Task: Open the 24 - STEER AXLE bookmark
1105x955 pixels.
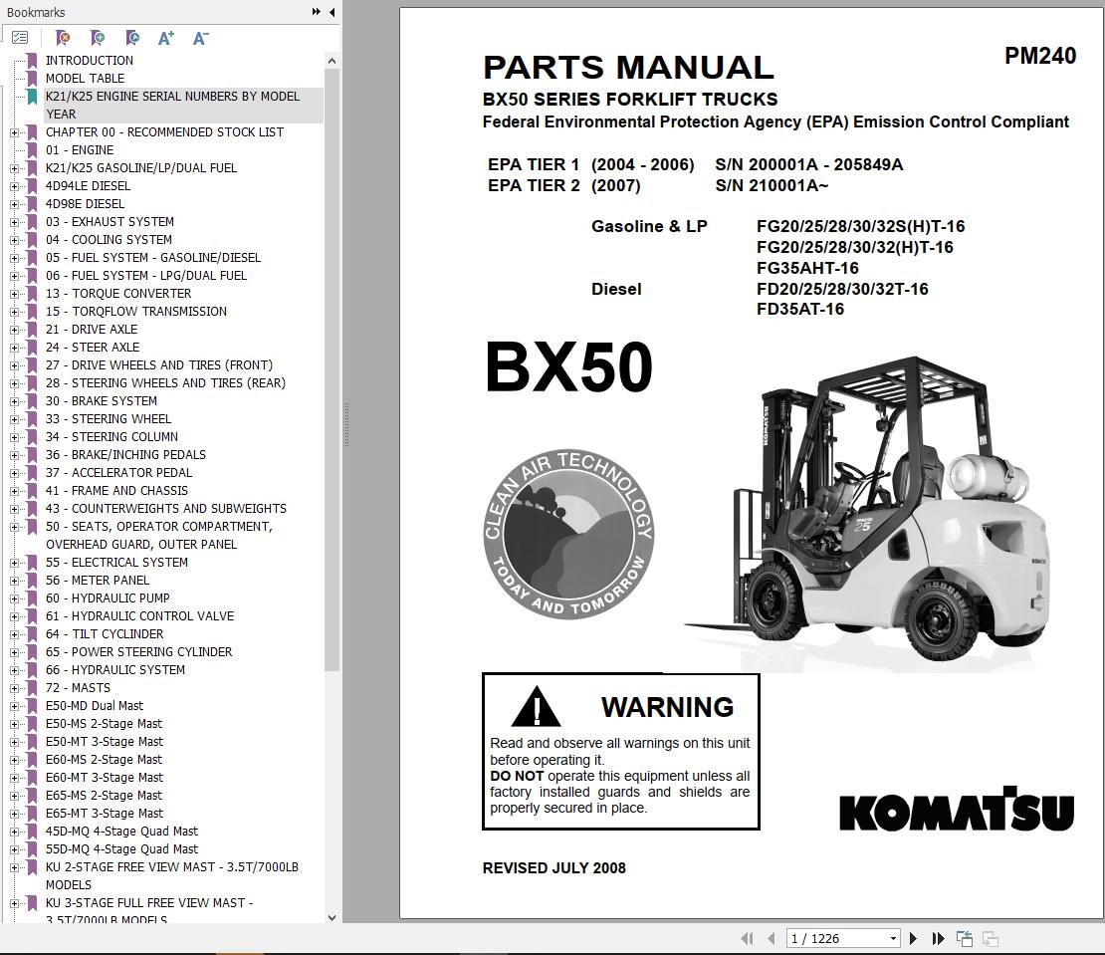Action: pos(93,348)
